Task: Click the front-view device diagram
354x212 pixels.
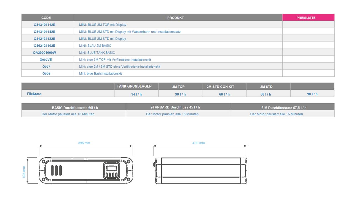Action: click(85, 170)
